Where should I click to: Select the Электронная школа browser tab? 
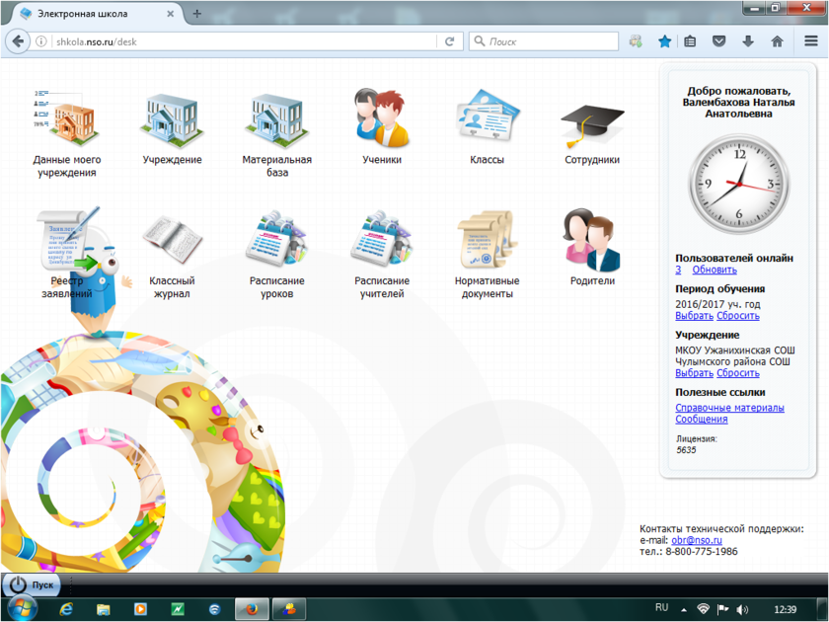(x=94, y=14)
